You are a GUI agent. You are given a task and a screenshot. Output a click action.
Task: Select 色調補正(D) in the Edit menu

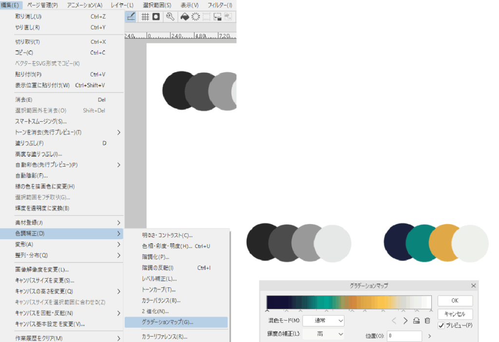tap(61, 233)
